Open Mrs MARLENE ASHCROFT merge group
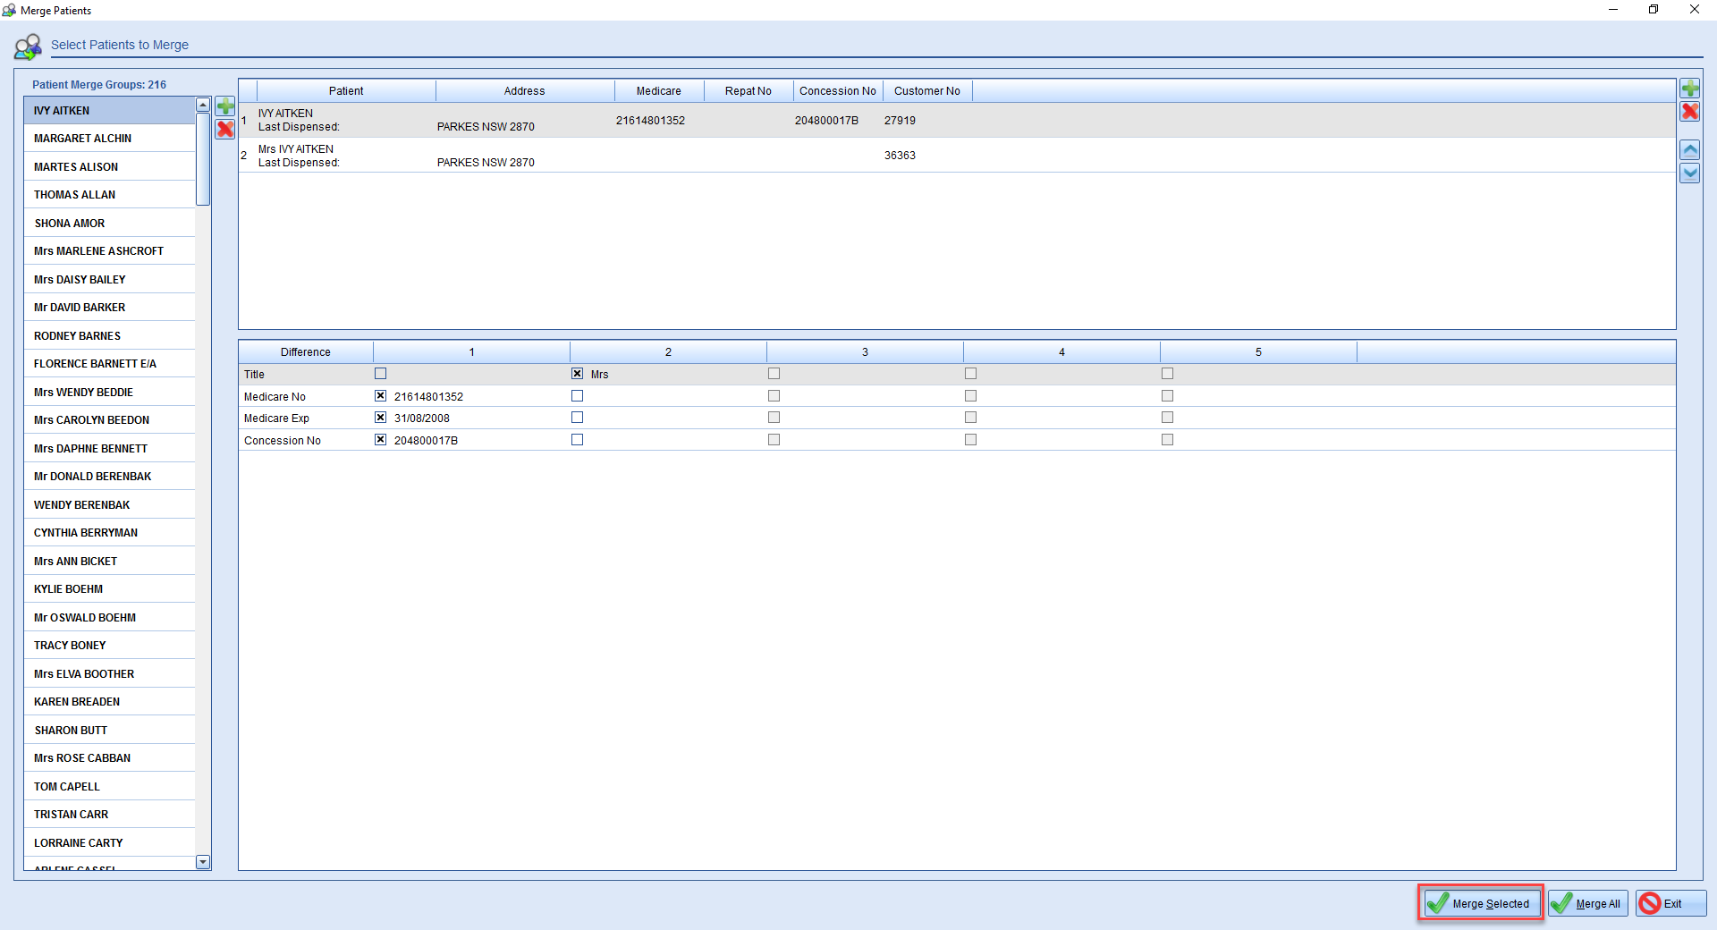Image resolution: width=1717 pixels, height=930 pixels. pos(109,251)
